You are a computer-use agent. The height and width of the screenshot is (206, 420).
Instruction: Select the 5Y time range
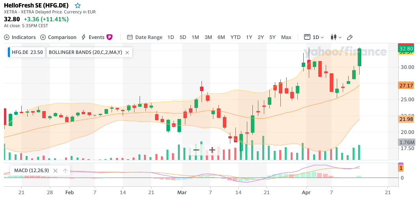[x=273, y=37]
